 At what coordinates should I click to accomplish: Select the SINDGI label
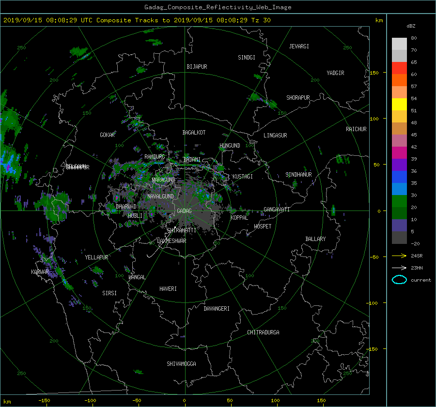coord(247,58)
